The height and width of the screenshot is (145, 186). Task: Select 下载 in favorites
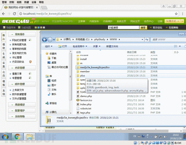point(52,58)
